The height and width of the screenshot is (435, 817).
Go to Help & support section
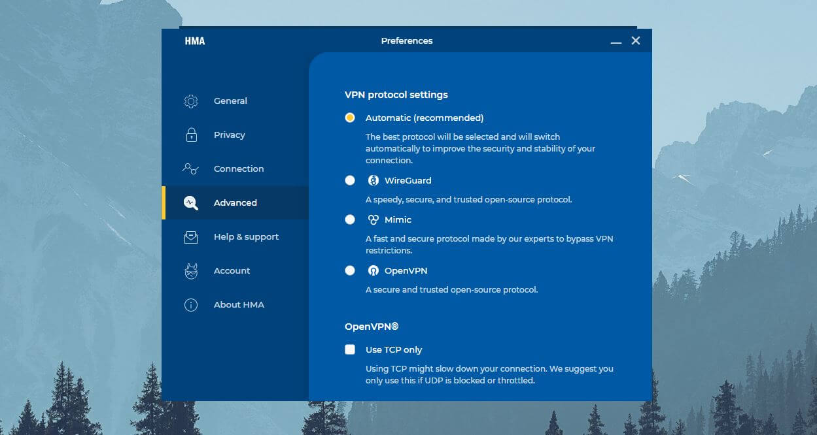(x=235, y=237)
